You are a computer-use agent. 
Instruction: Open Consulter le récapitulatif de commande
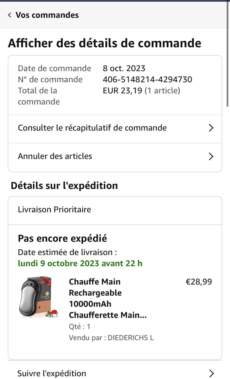pyautogui.click(x=92, y=128)
